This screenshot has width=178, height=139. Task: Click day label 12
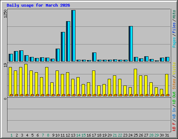[68, 135]
